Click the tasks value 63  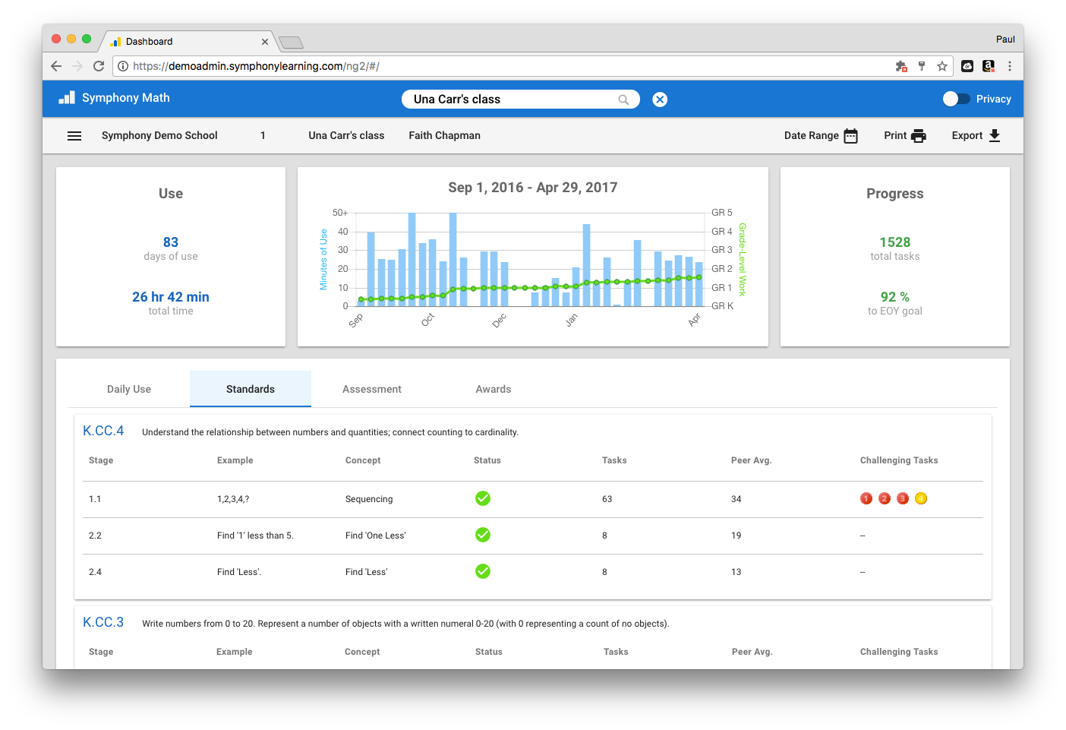tap(607, 499)
